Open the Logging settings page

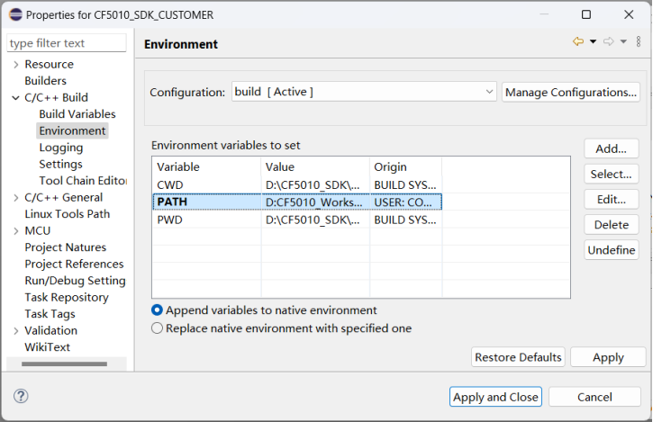coord(61,148)
